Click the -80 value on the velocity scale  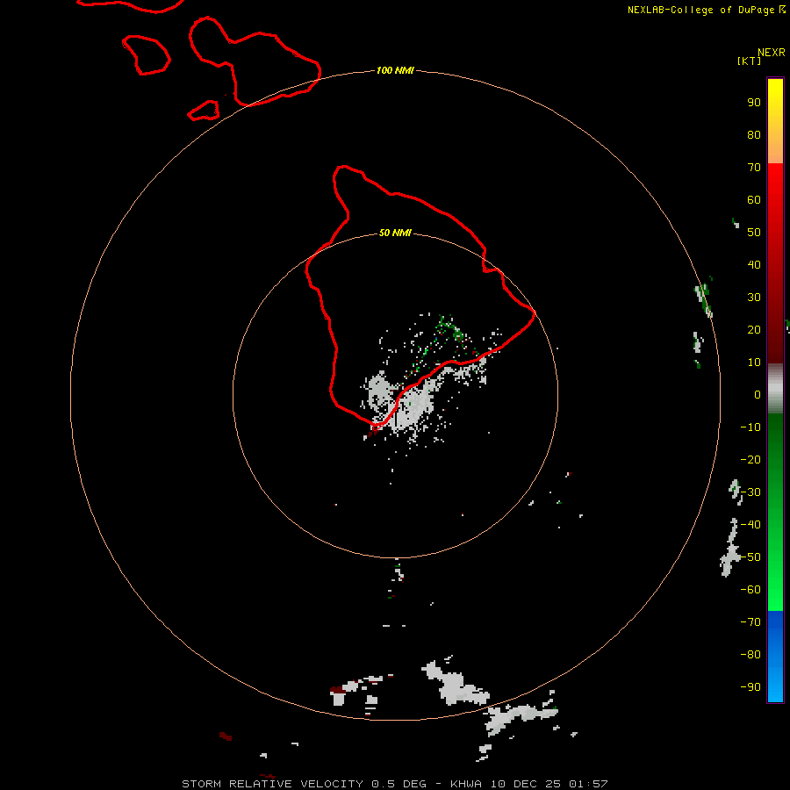[x=750, y=655]
